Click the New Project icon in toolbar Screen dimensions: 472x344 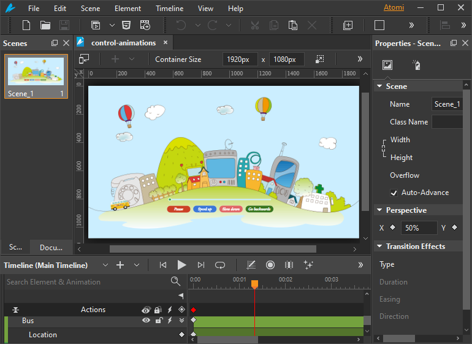(26, 25)
